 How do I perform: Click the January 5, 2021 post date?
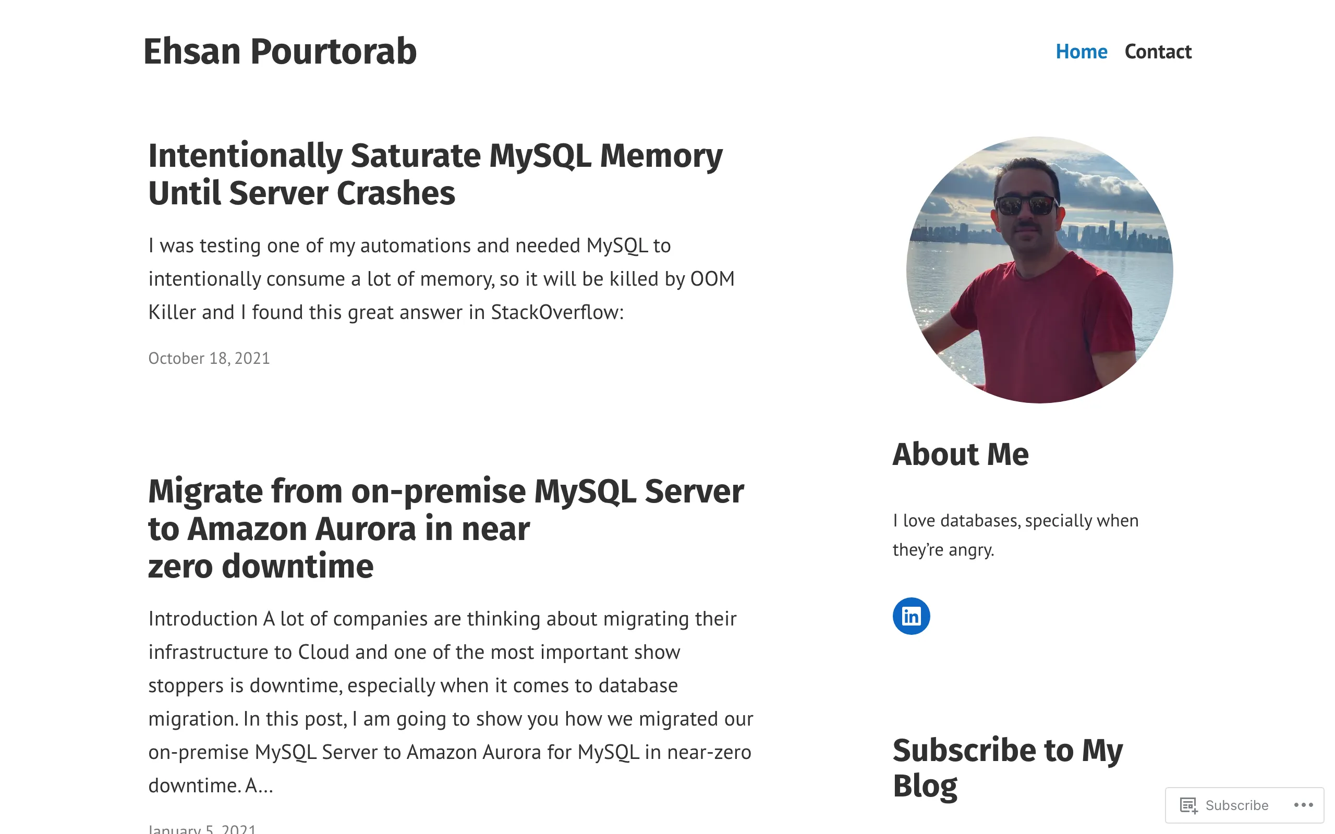202,828
